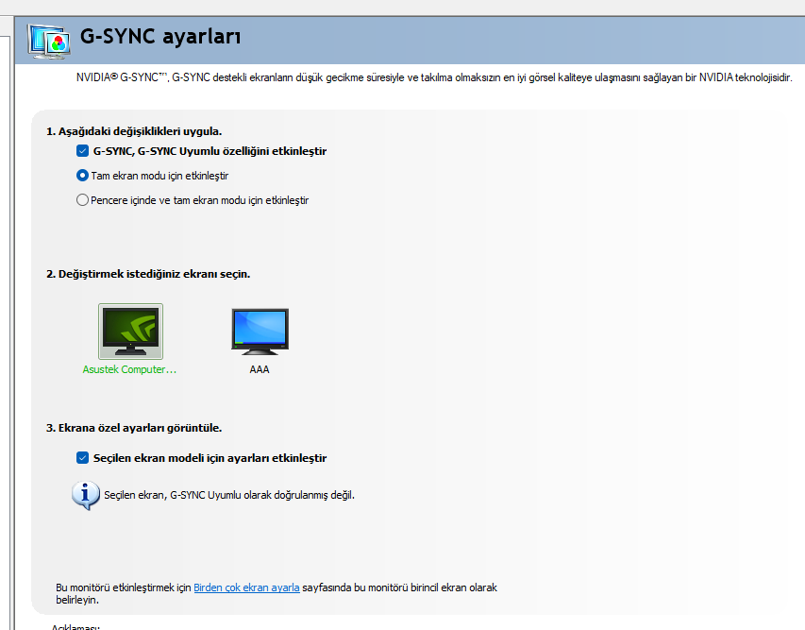The width and height of the screenshot is (805, 630).
Task: Select Tam ekran modu için etkinleştir radio
Action: tap(82, 176)
